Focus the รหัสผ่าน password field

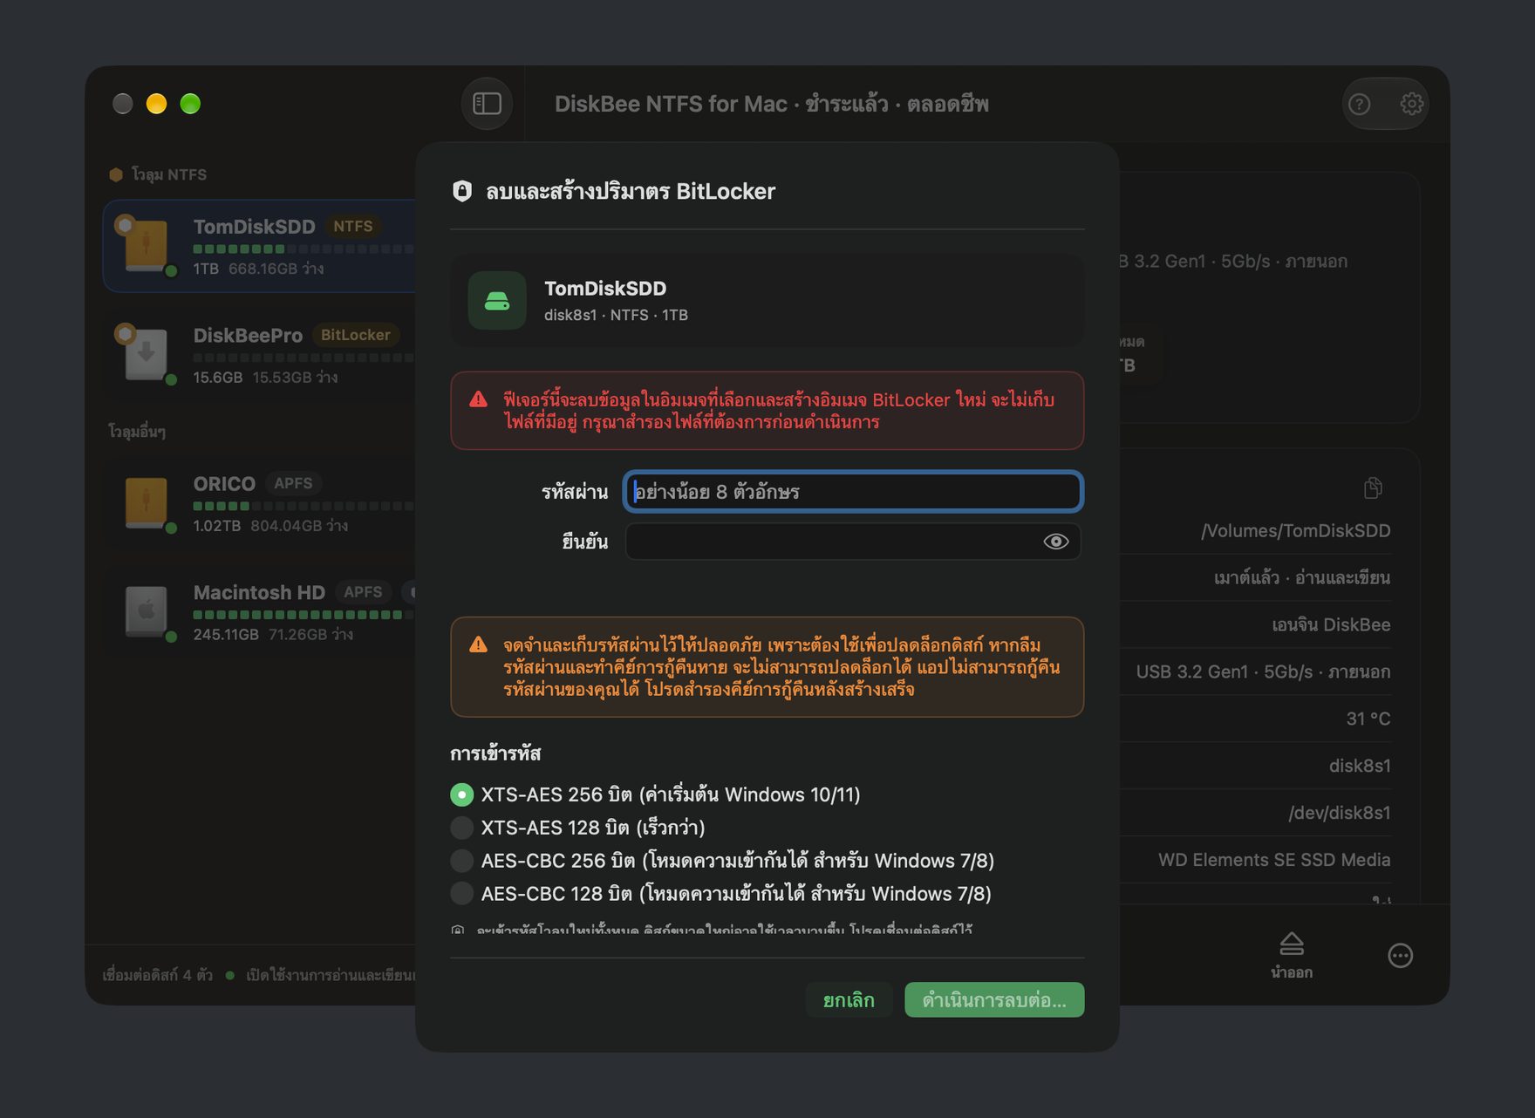[853, 491]
